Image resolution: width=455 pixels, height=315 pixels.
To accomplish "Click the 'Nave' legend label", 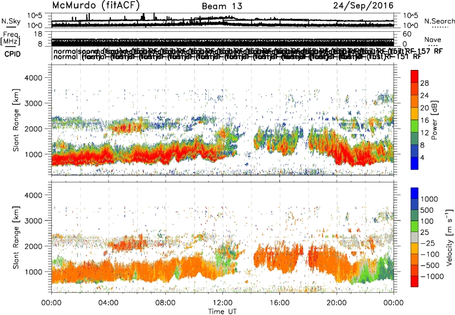I will [433, 39].
